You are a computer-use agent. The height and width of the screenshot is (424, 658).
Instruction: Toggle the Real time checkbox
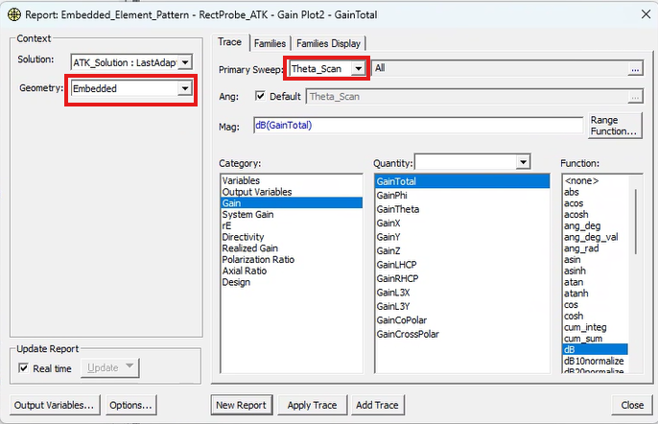(x=25, y=367)
